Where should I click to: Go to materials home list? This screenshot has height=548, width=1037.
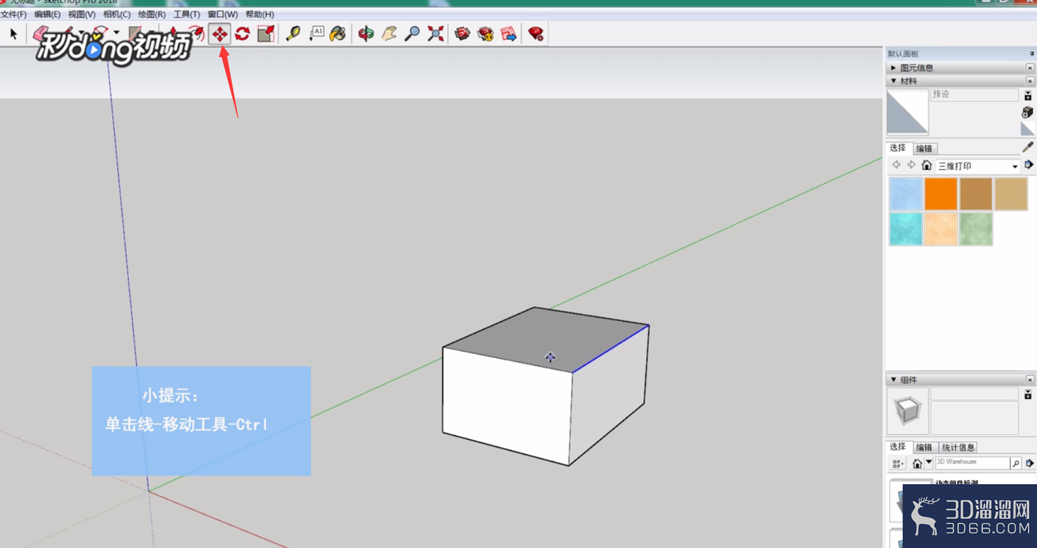tap(927, 165)
